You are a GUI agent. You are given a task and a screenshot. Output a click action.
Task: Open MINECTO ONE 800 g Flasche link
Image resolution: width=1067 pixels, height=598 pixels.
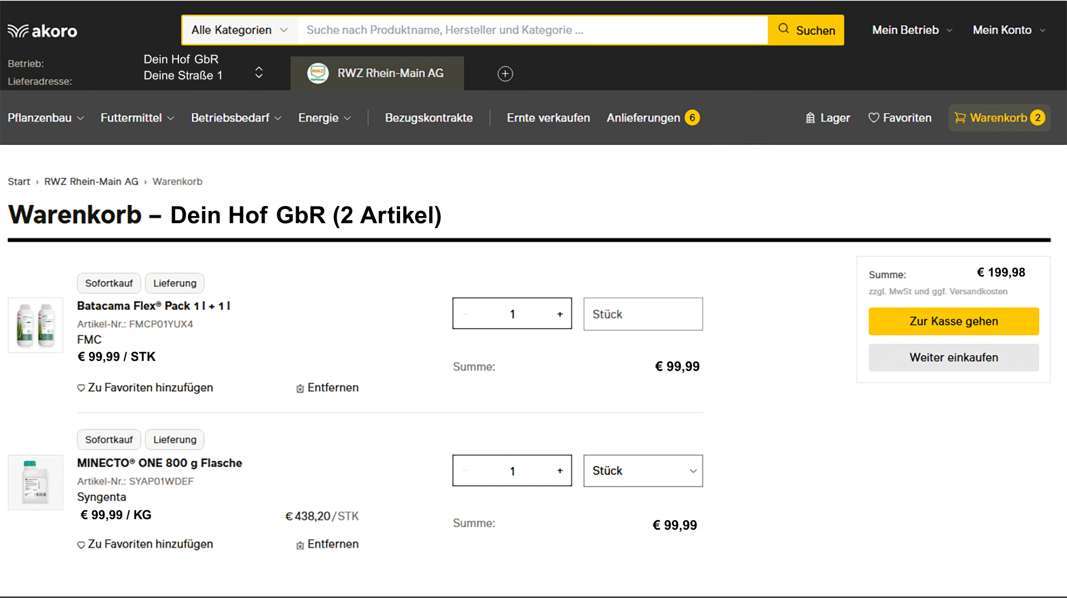(x=159, y=463)
